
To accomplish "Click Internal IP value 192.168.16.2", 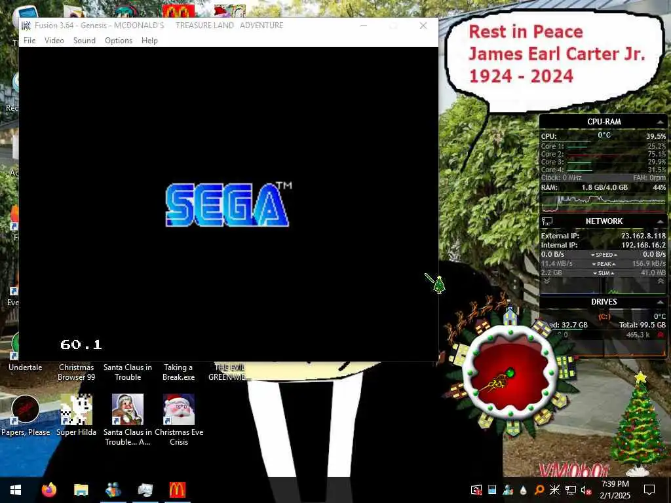I will [643, 245].
